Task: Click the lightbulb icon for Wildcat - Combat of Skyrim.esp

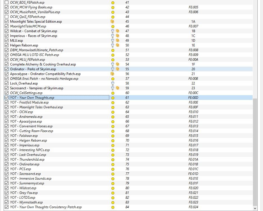Action: click(113, 31)
